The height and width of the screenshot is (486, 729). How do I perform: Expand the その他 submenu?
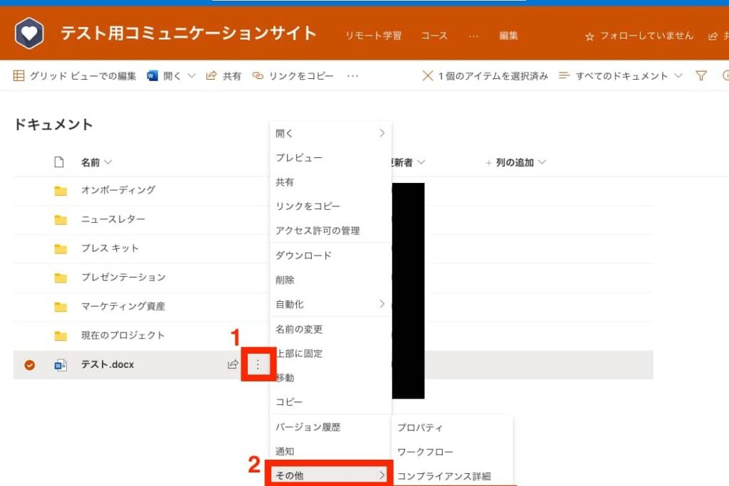[x=329, y=475]
